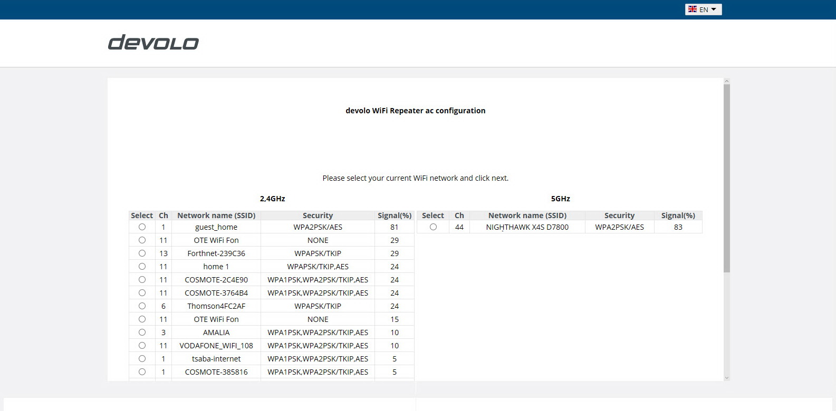The height and width of the screenshot is (411, 836).
Task: Click the 2,4GHz table "Network name (SSID)" header
Action: (216, 216)
